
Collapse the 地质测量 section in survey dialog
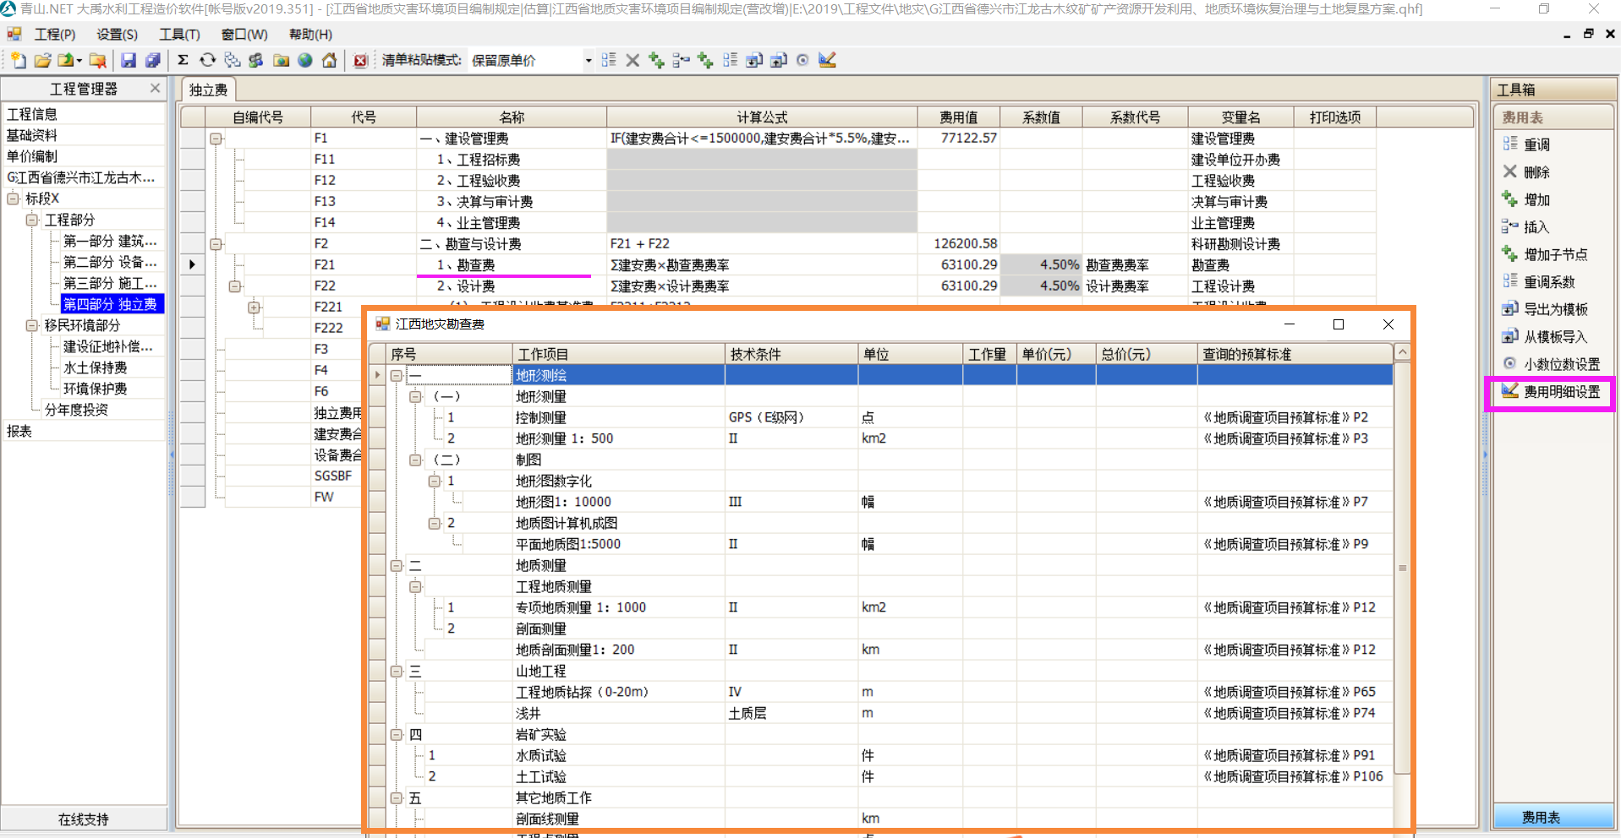(x=396, y=565)
